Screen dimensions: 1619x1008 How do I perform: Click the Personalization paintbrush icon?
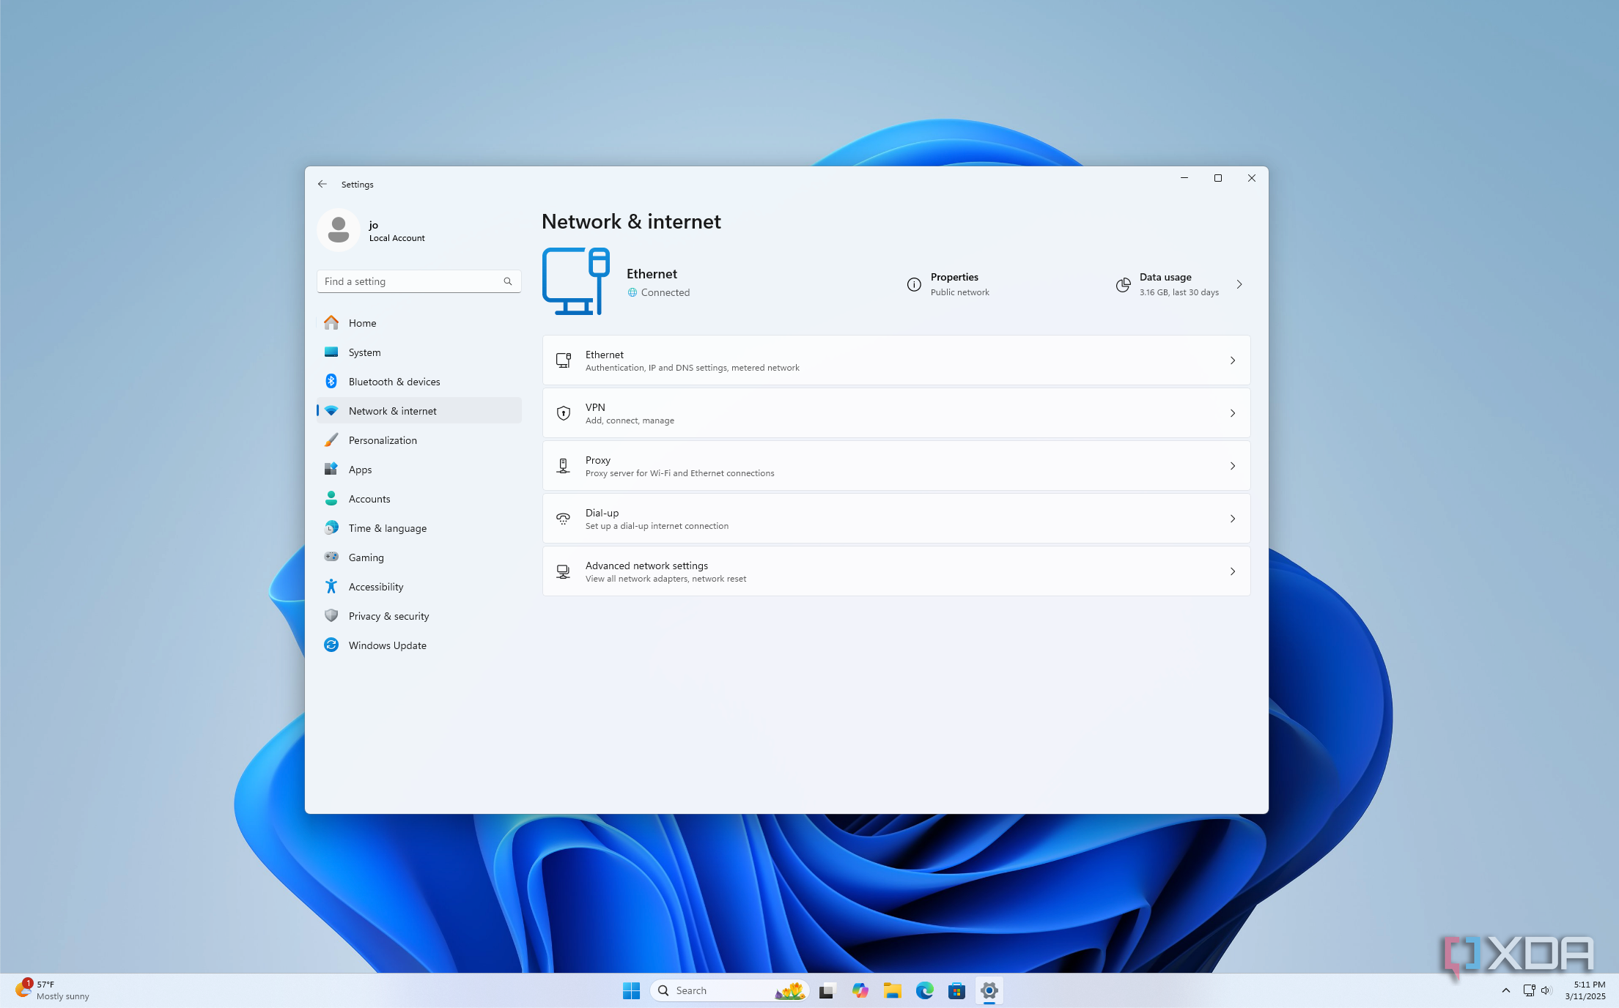(331, 440)
